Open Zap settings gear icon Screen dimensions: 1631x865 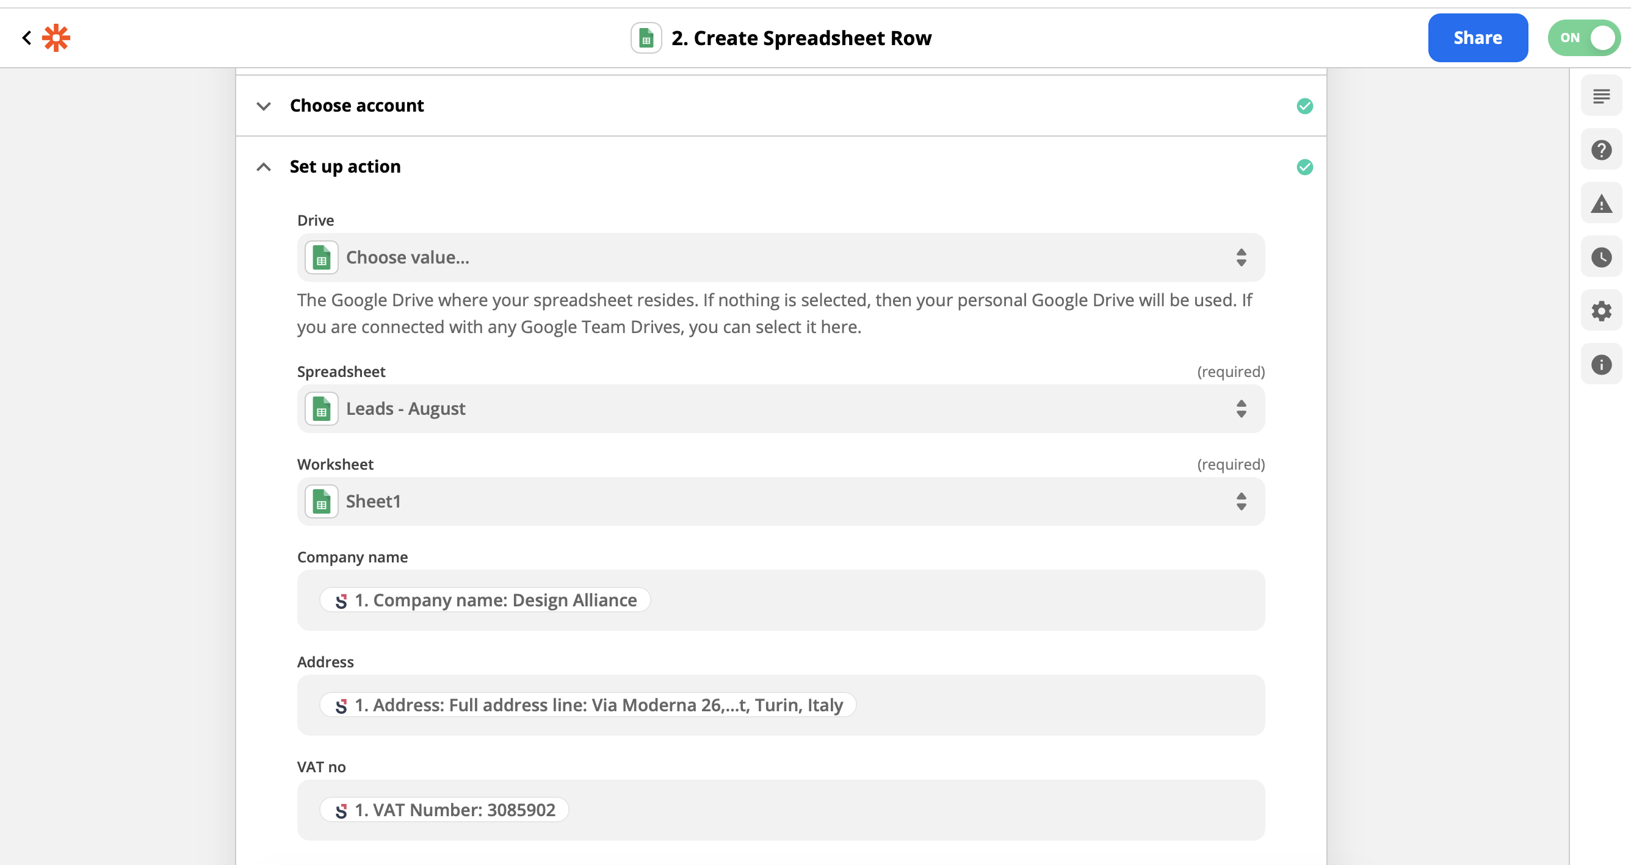(1601, 311)
